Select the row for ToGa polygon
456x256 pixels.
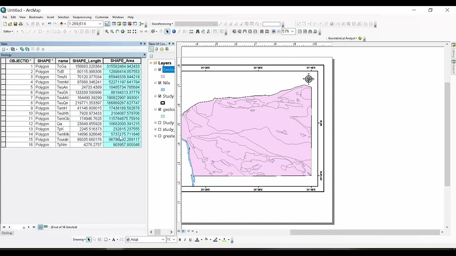point(3,66)
